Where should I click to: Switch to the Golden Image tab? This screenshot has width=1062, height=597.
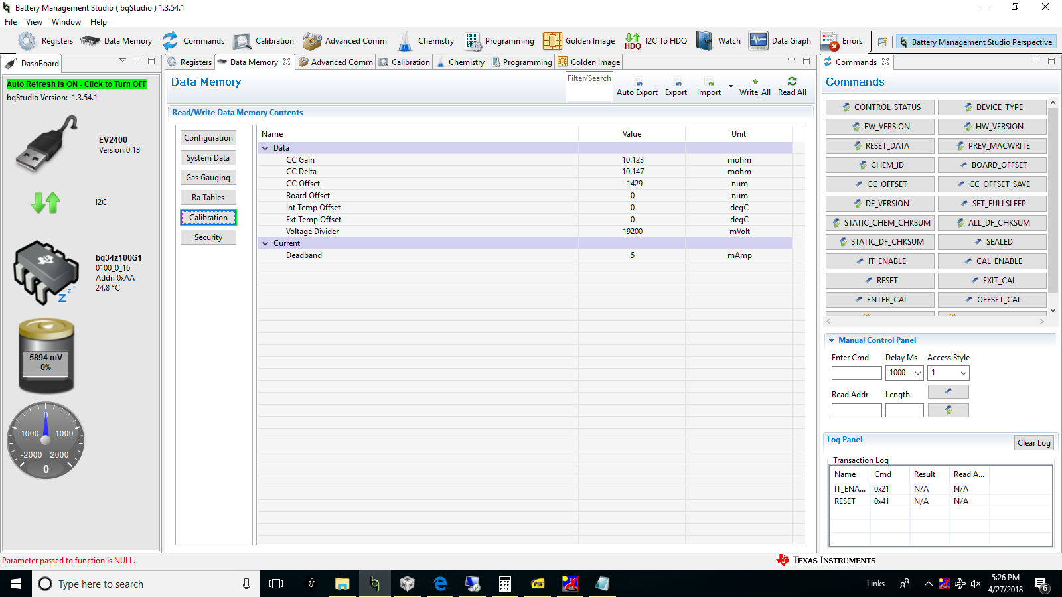[589, 62]
